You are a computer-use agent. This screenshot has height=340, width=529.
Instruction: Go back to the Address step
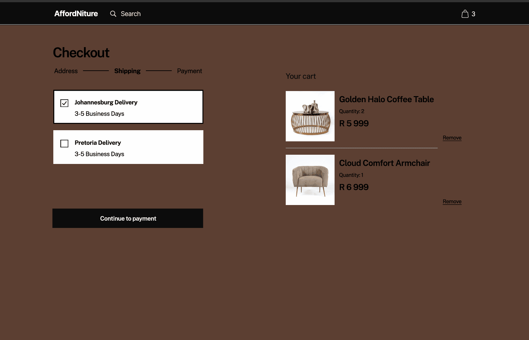[x=66, y=71]
